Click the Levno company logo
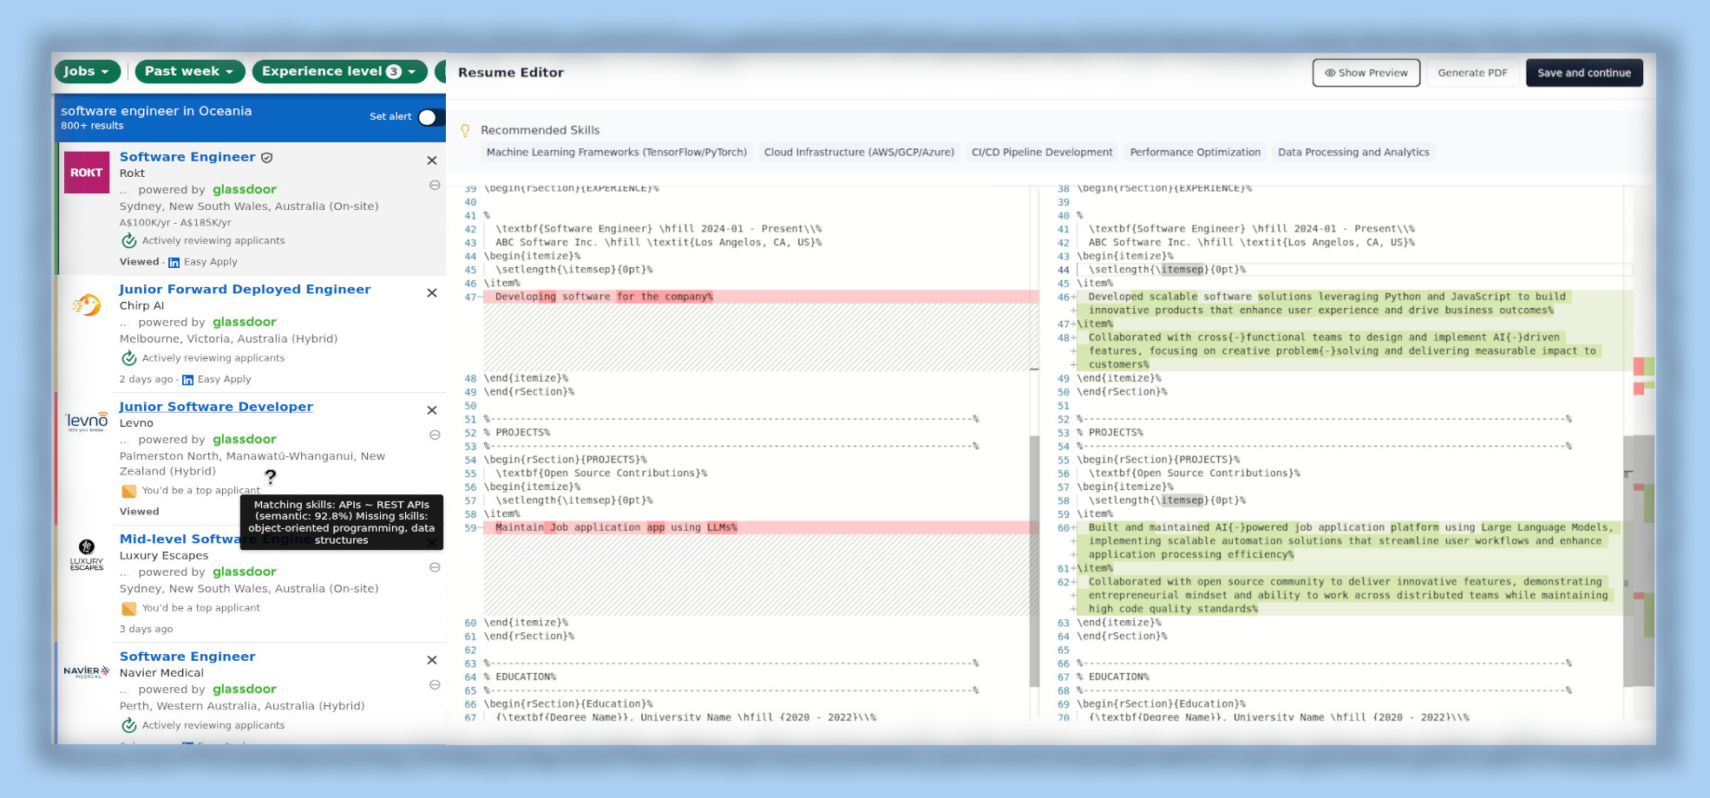The height and width of the screenshot is (798, 1710). 87,422
